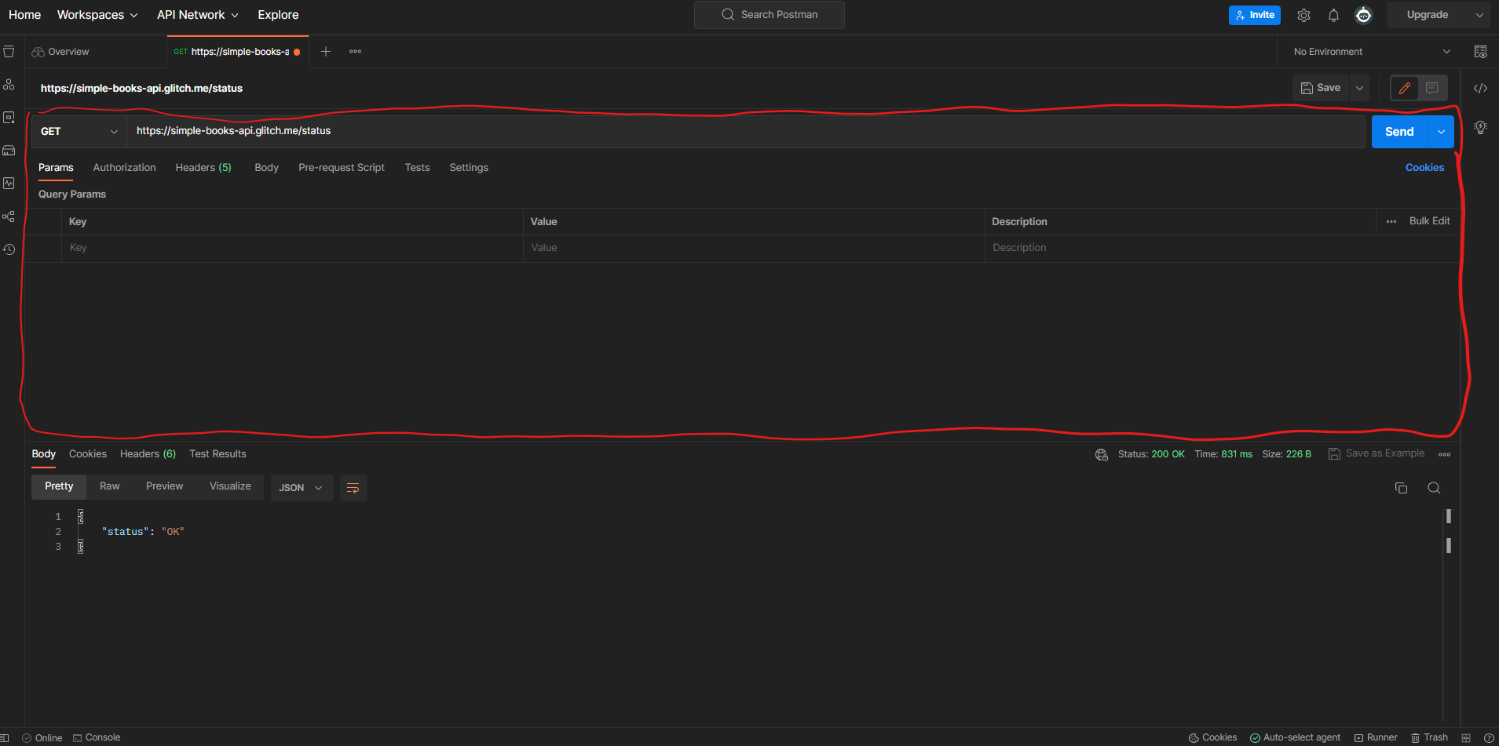This screenshot has height=746, width=1499.
Task: Focus the Search Postman field
Action: click(x=770, y=15)
